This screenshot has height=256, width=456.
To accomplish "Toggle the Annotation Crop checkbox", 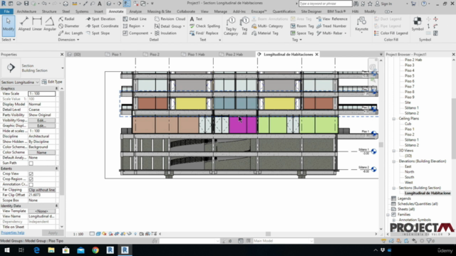I will pos(31,185).
